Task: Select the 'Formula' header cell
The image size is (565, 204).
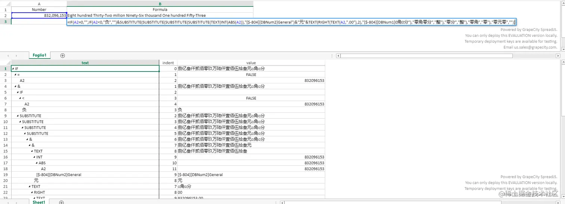Action: [x=160, y=10]
